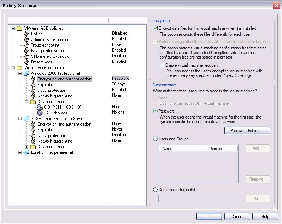The height and width of the screenshot is (224, 282).
Task: Click the Domain column header
Action: point(222,149)
